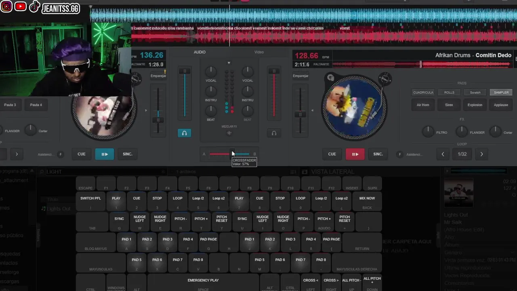Toggle right deck Emparejar button
The image size is (517, 291).
pos(301,76)
